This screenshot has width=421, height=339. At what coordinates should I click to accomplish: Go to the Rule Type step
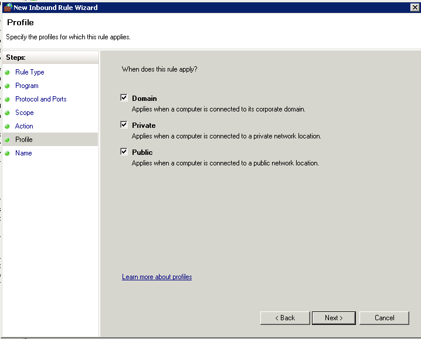(x=29, y=72)
